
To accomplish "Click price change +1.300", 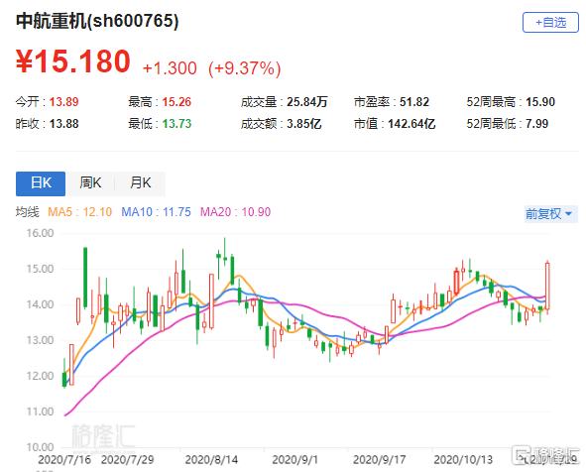I will coord(170,68).
